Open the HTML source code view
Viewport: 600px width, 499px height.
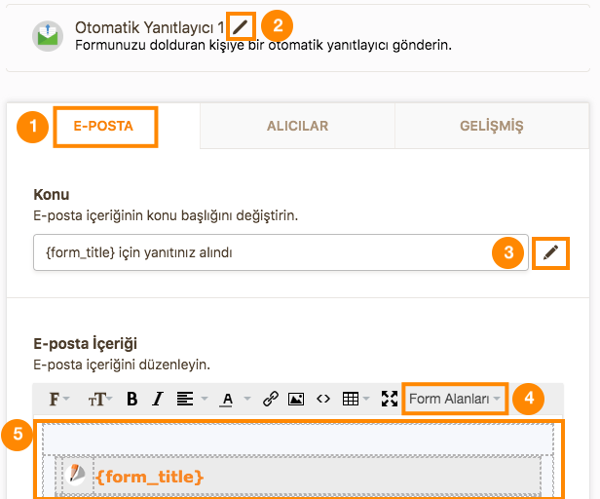pyautogui.click(x=323, y=399)
